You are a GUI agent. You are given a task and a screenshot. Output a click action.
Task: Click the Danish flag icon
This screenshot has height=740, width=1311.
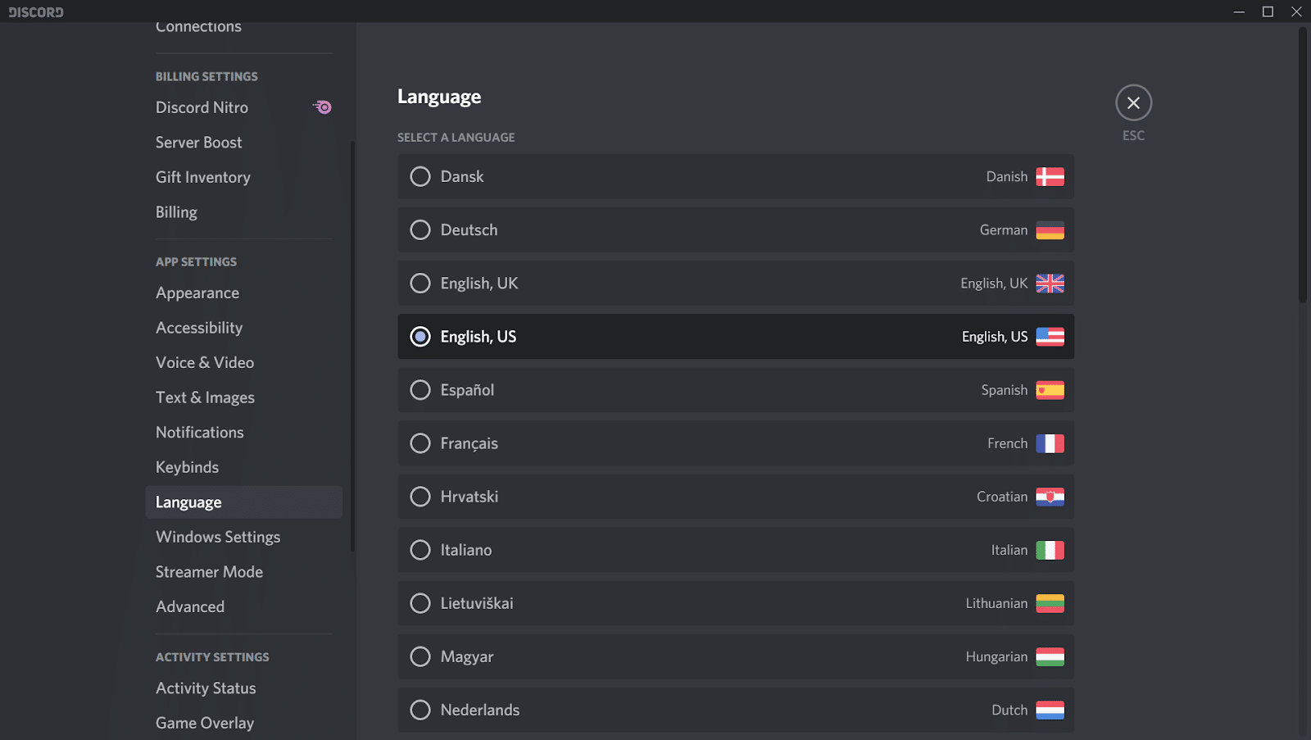click(x=1050, y=176)
